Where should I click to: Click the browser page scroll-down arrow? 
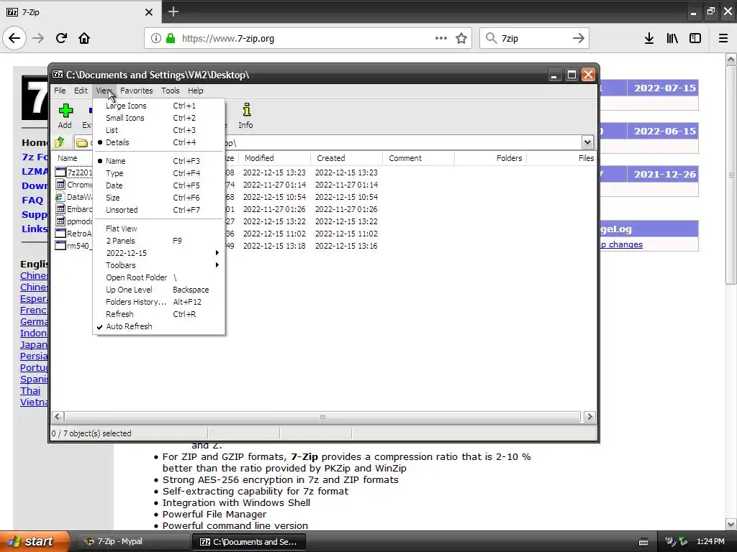[x=731, y=524]
